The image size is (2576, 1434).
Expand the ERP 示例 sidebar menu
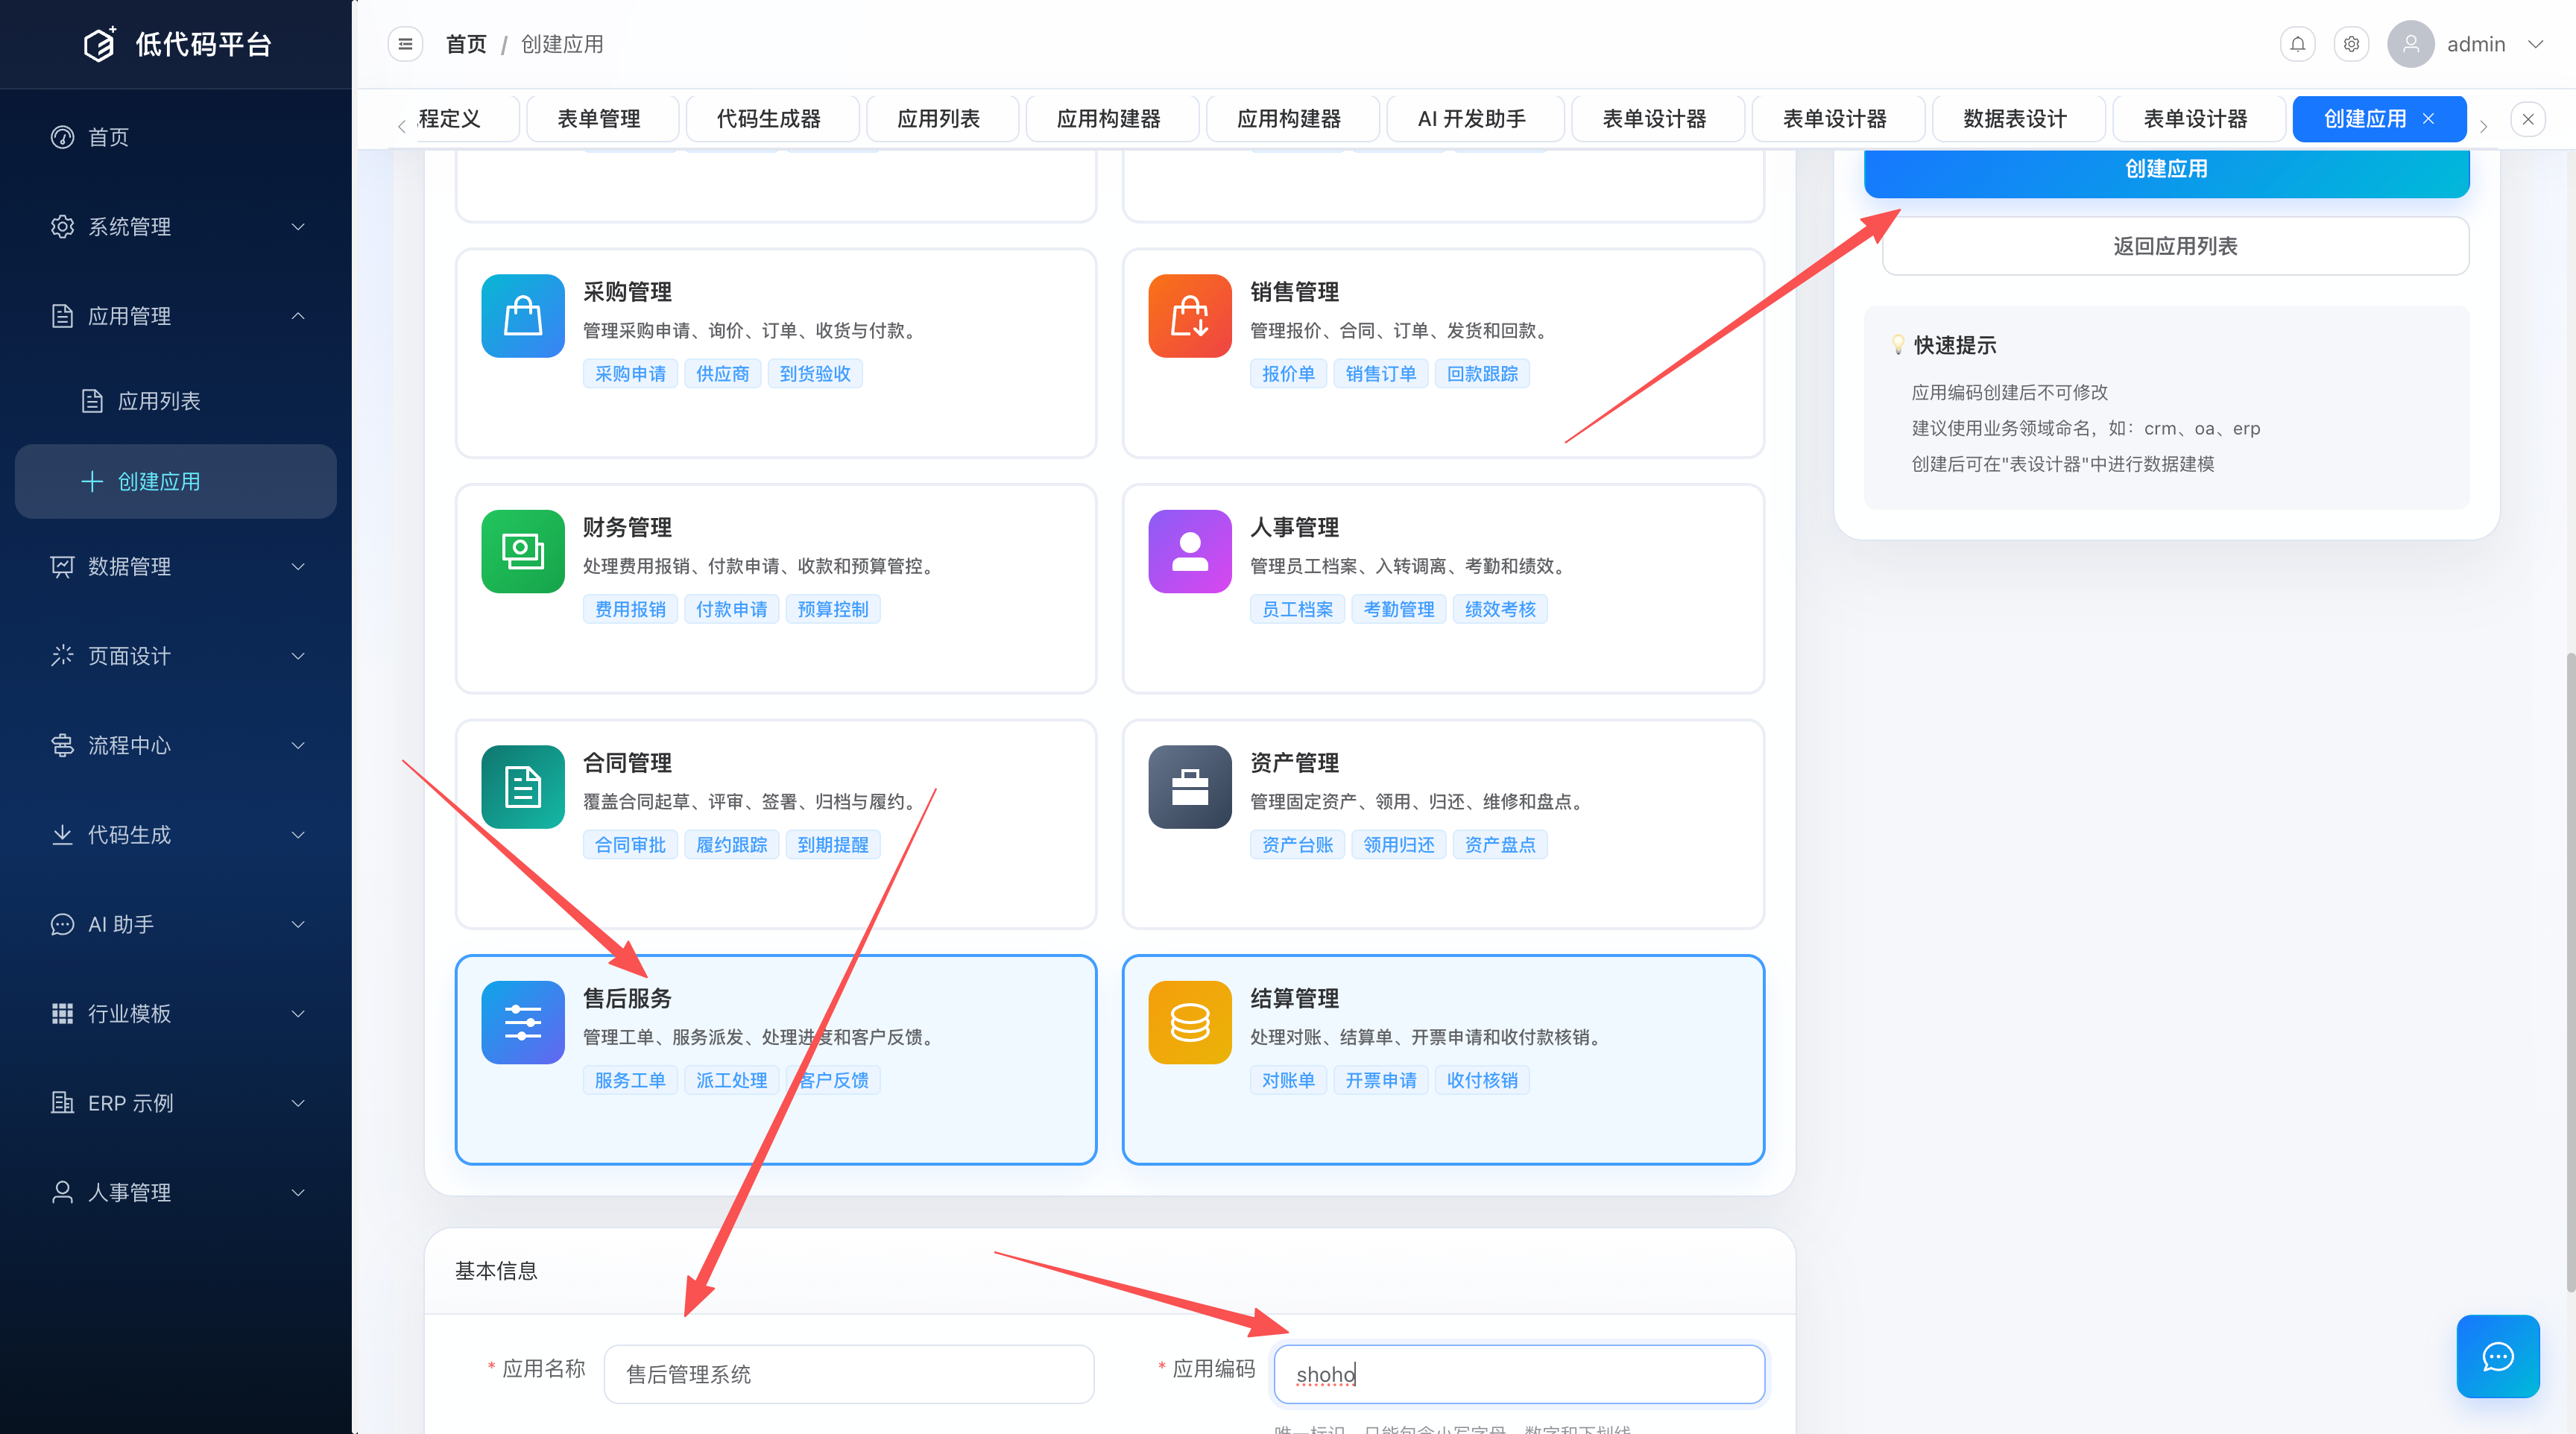[176, 1103]
